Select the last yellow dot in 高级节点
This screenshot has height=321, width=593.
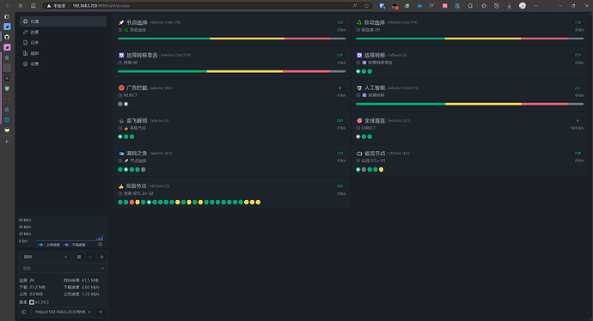(x=258, y=202)
